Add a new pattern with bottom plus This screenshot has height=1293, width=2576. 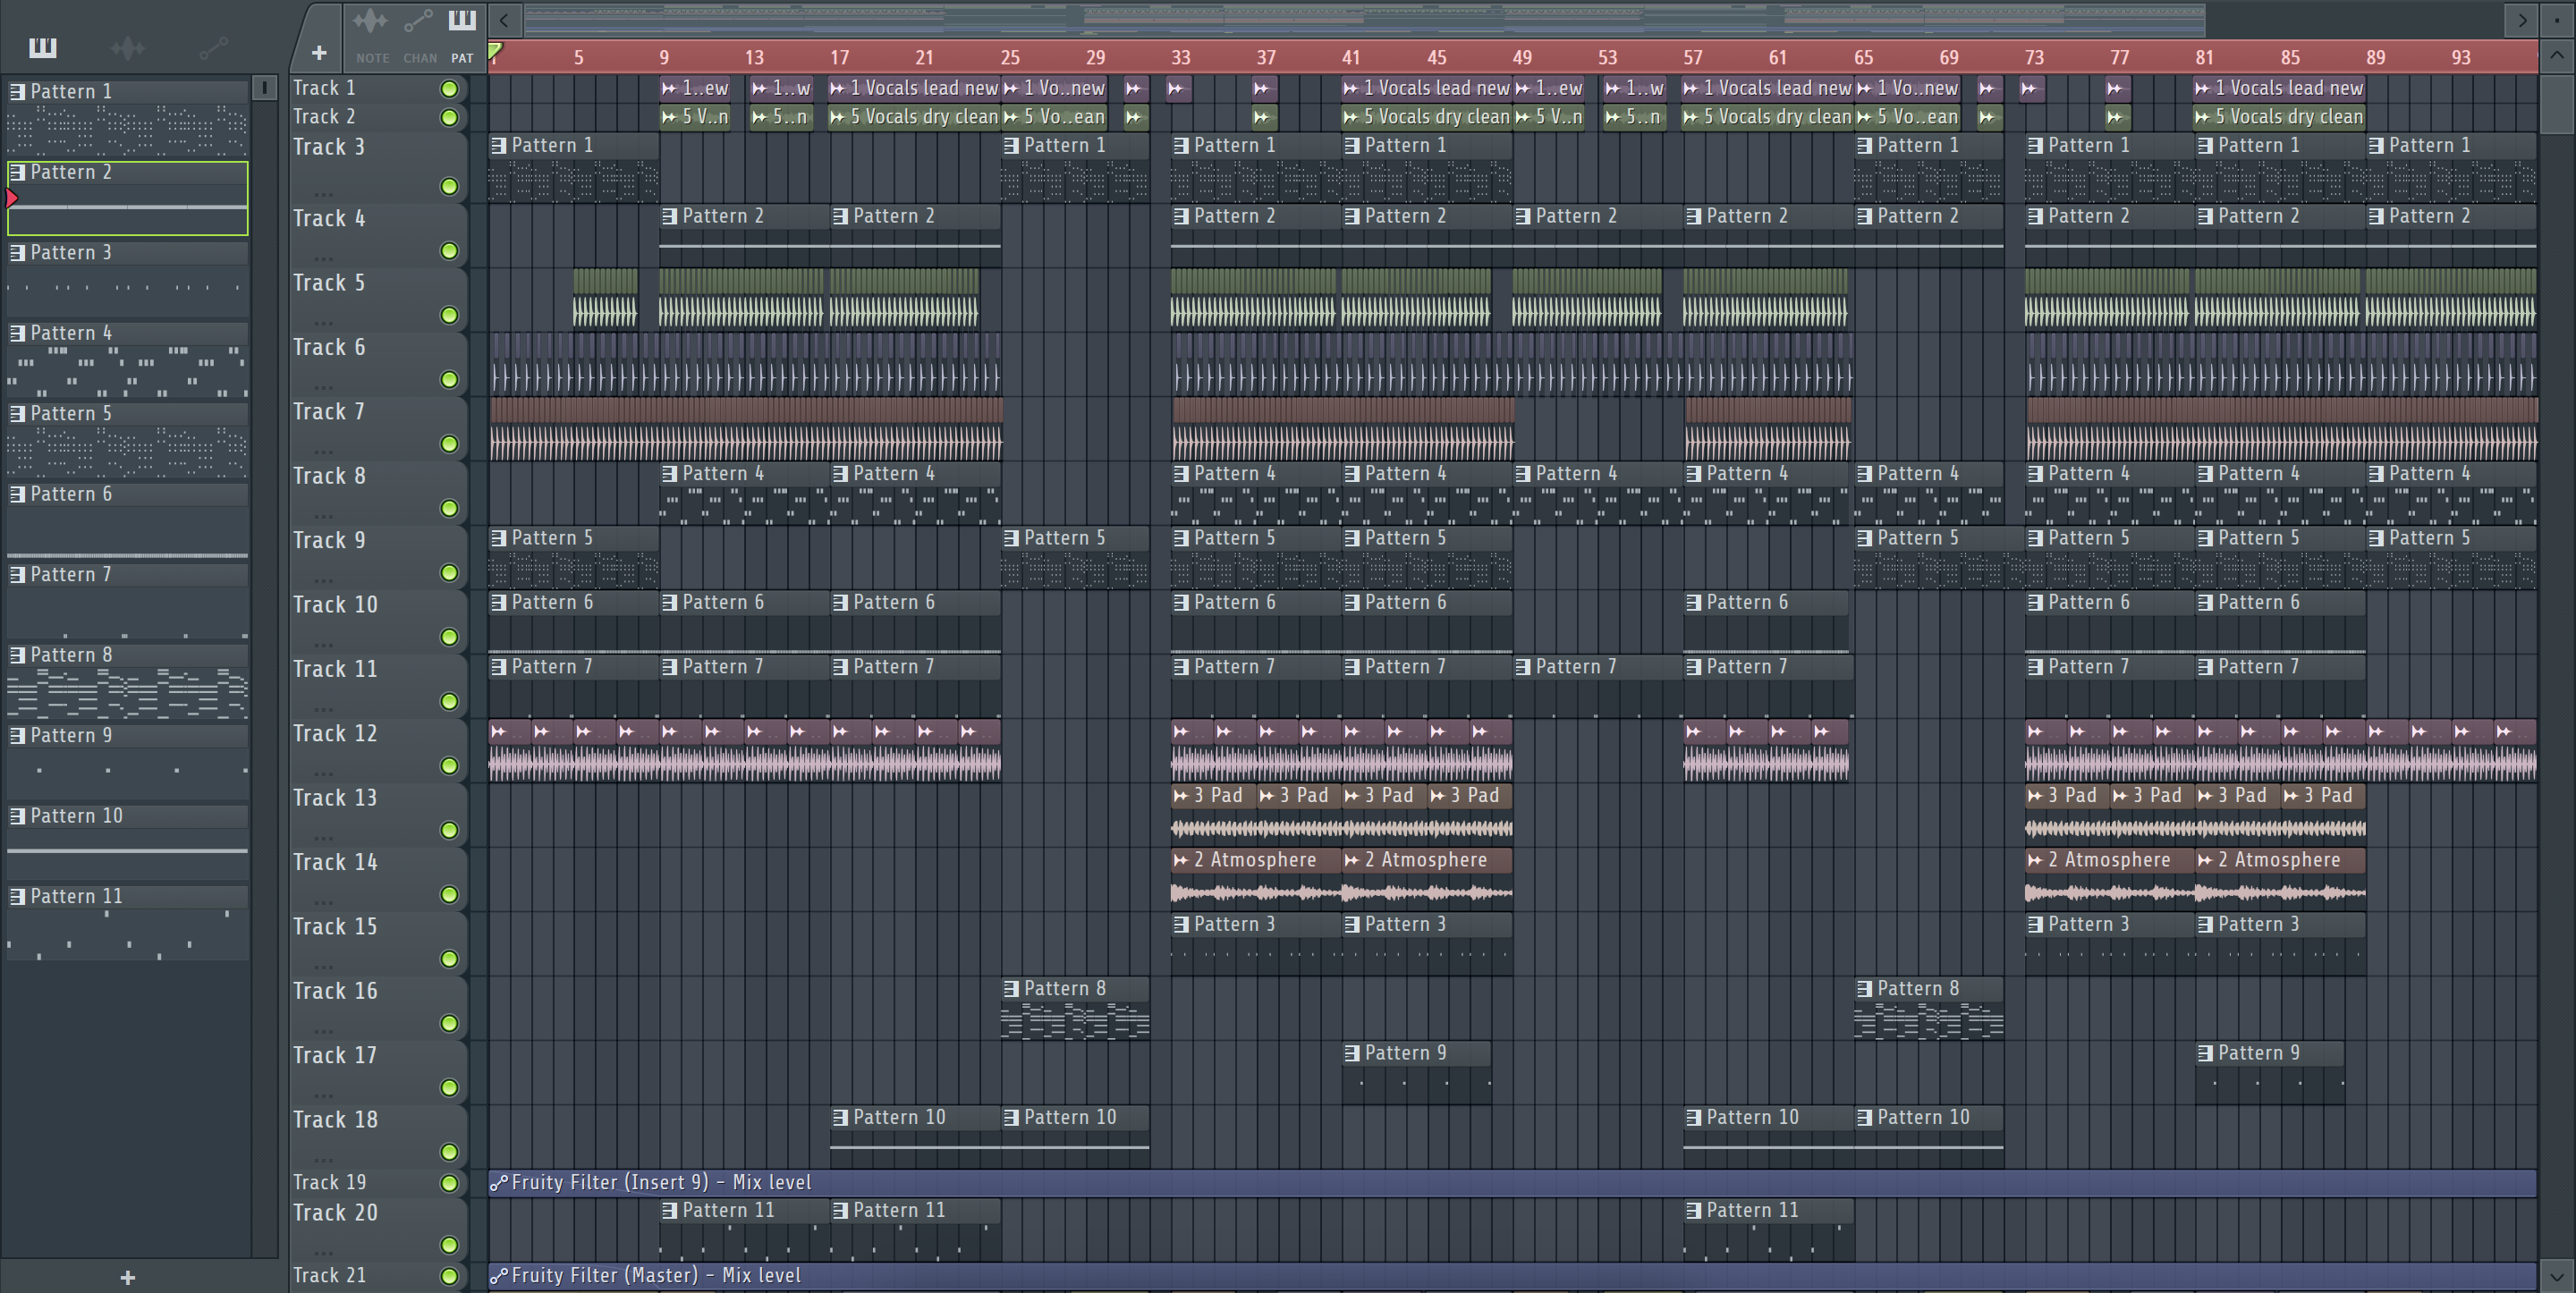127,1277
